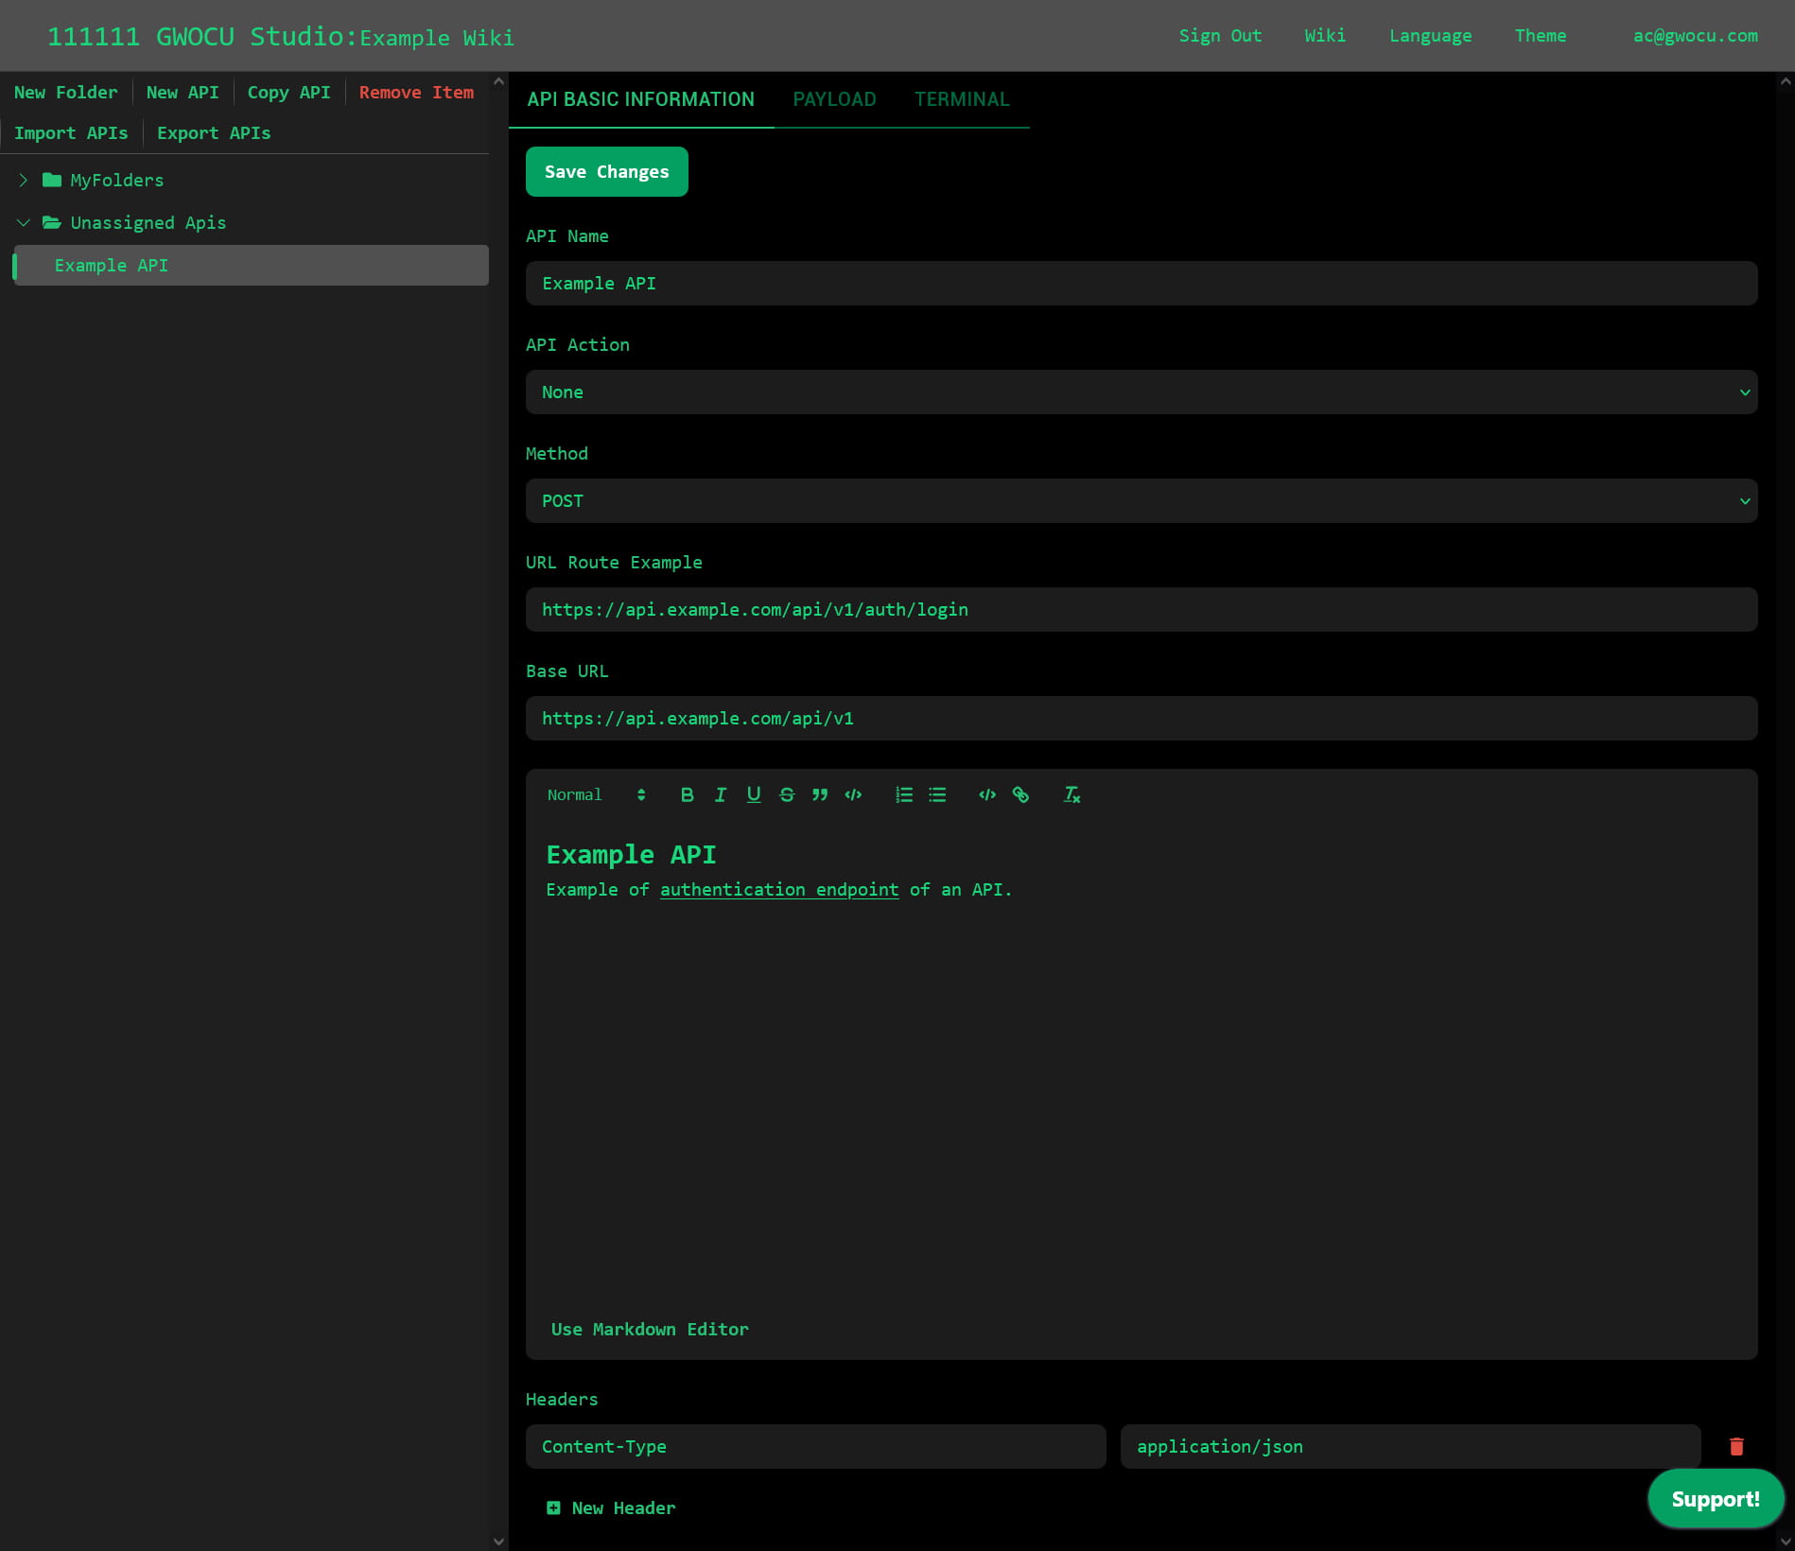This screenshot has height=1551, width=1795.
Task: Open the Theme menu
Action: tap(1541, 36)
